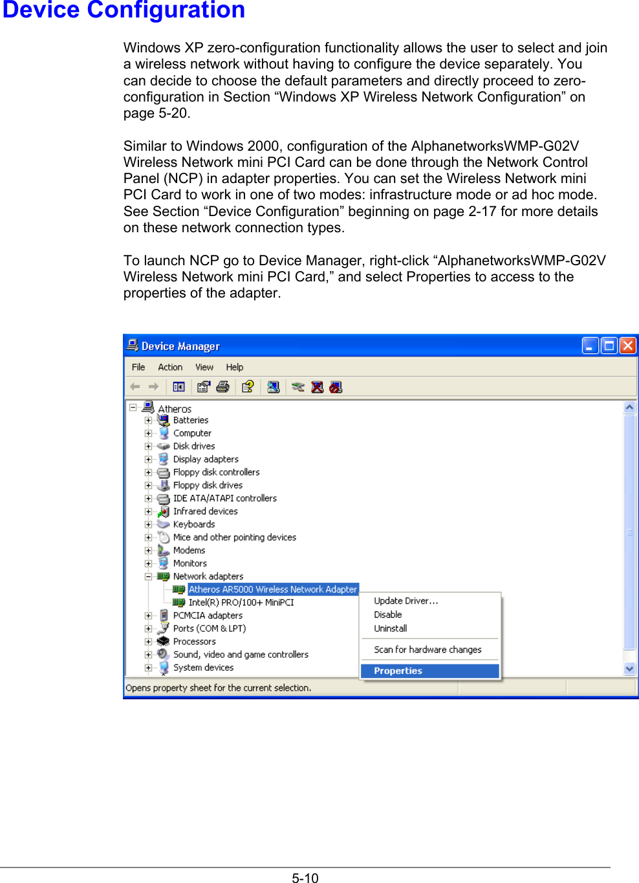Click the Batteries category icon

click(163, 420)
